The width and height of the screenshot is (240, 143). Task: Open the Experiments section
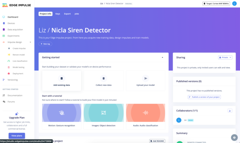(13, 36)
